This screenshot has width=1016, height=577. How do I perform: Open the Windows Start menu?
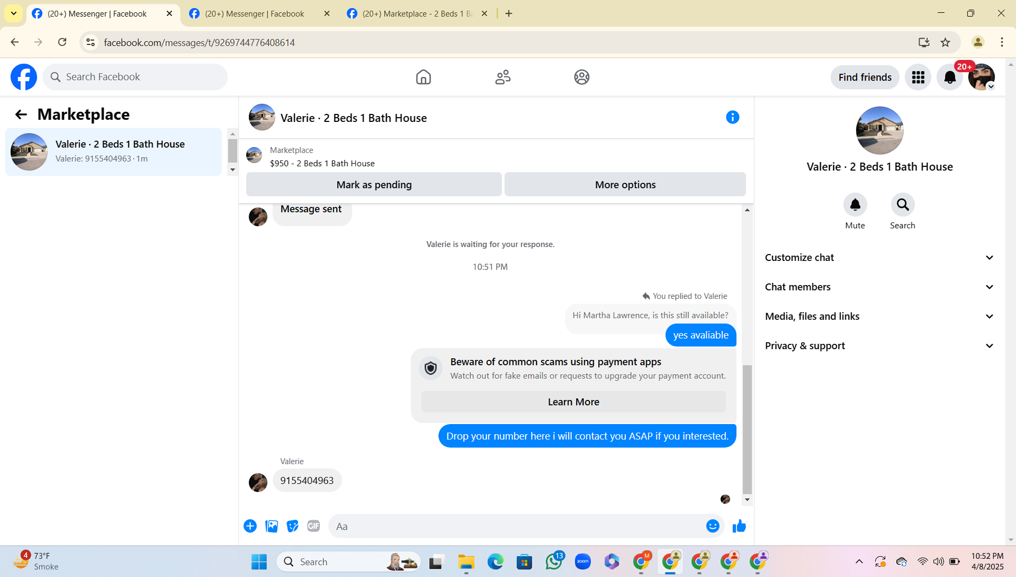tap(259, 561)
